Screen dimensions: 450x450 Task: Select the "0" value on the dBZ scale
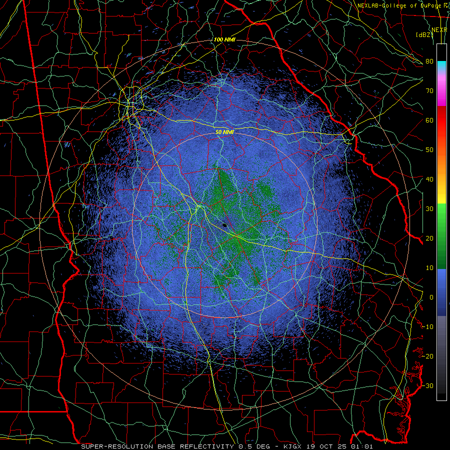(x=431, y=297)
